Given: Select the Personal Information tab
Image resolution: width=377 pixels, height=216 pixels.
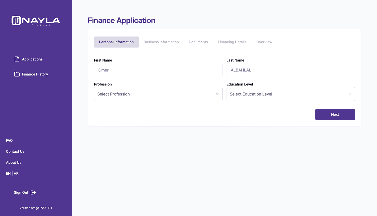Looking at the screenshot, I should [116, 42].
